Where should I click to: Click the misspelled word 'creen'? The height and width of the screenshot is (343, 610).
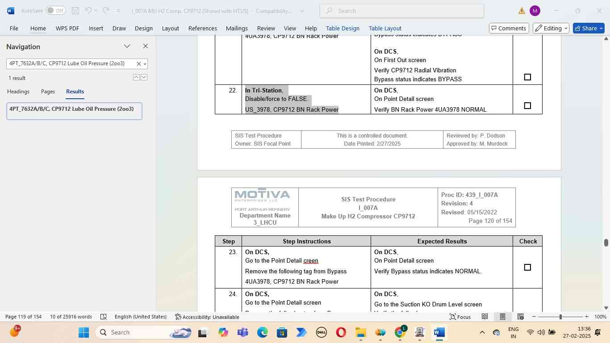pos(311,261)
